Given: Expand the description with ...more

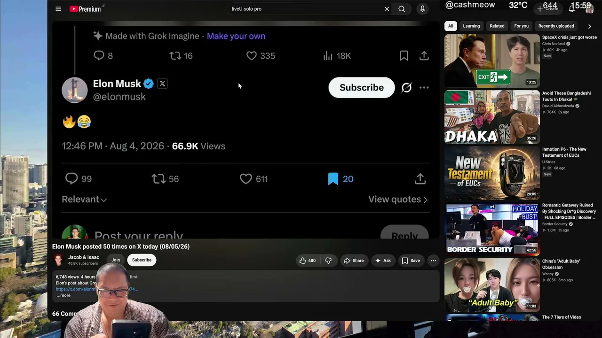Looking at the screenshot, I should pos(63,295).
